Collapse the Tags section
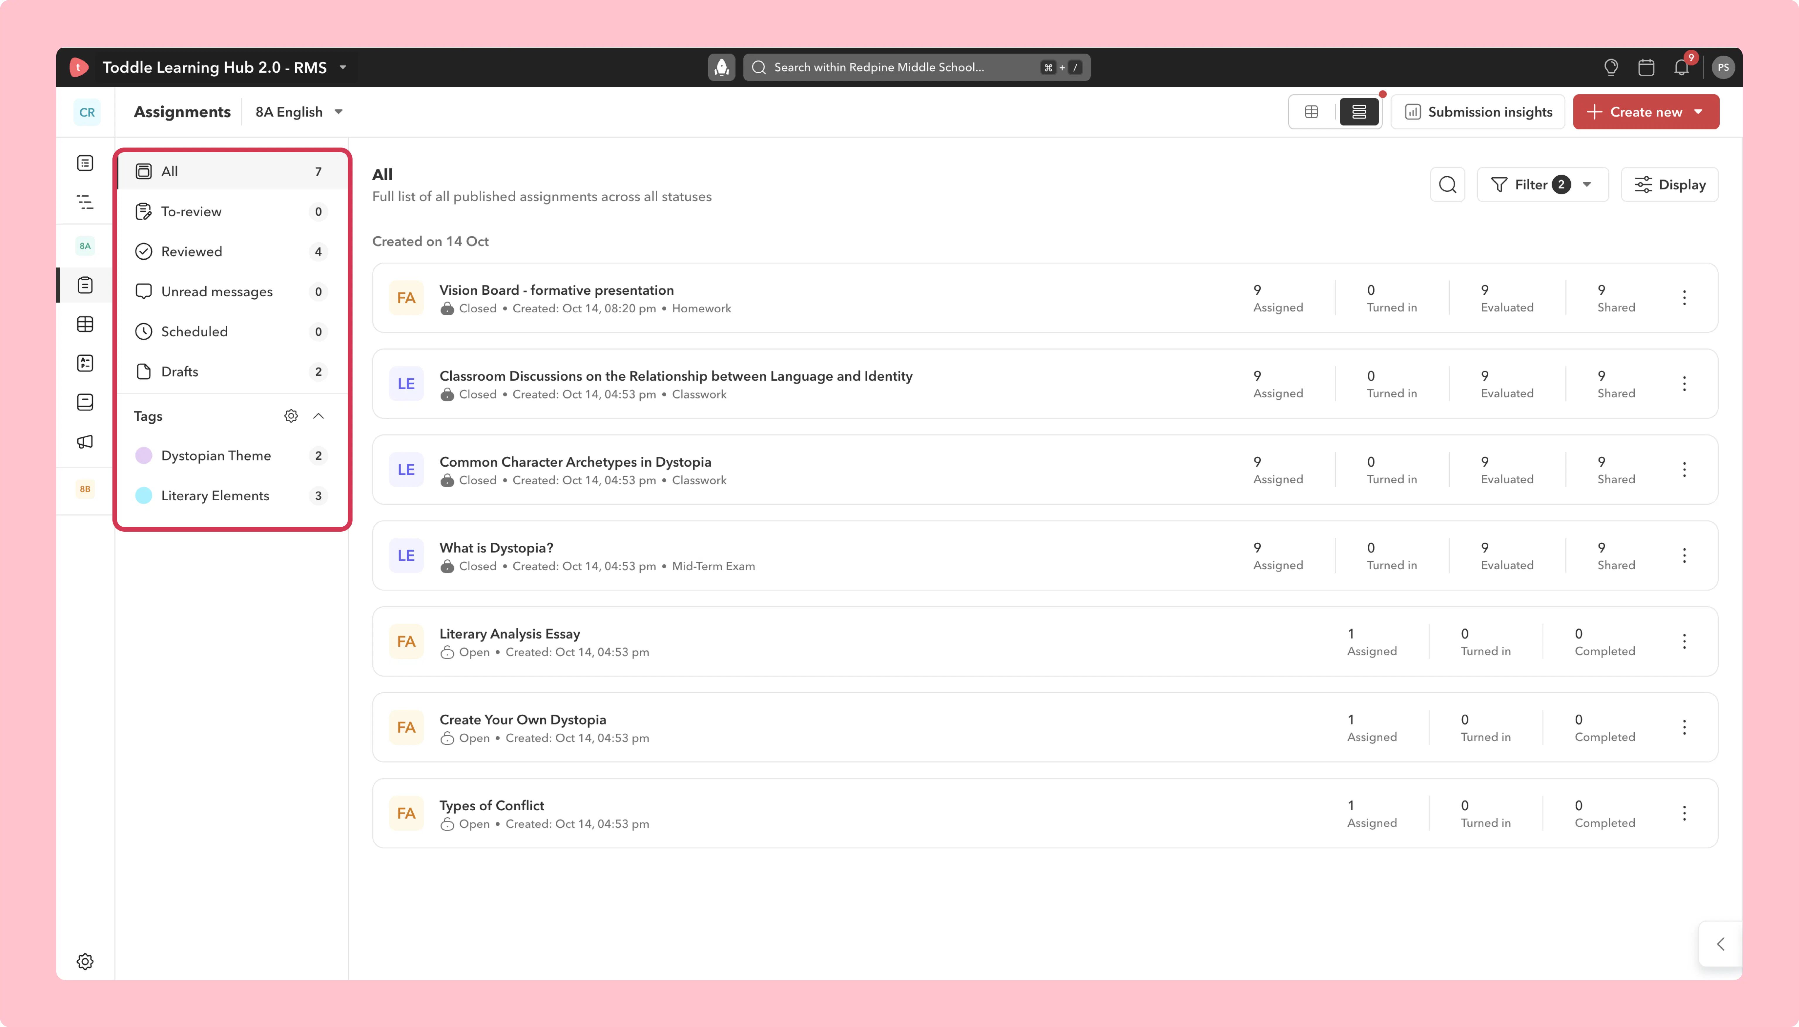Image resolution: width=1799 pixels, height=1027 pixels. pos(318,416)
